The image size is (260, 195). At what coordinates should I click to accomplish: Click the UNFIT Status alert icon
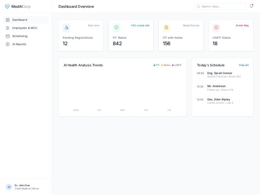pyautogui.click(x=216, y=28)
